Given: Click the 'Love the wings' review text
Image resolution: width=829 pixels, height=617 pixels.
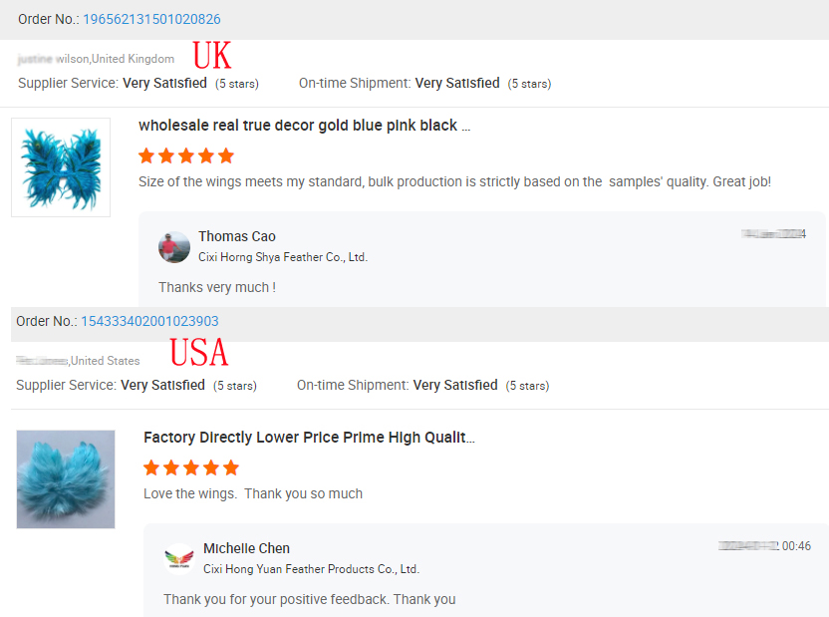Looking at the screenshot, I should pos(253,493).
